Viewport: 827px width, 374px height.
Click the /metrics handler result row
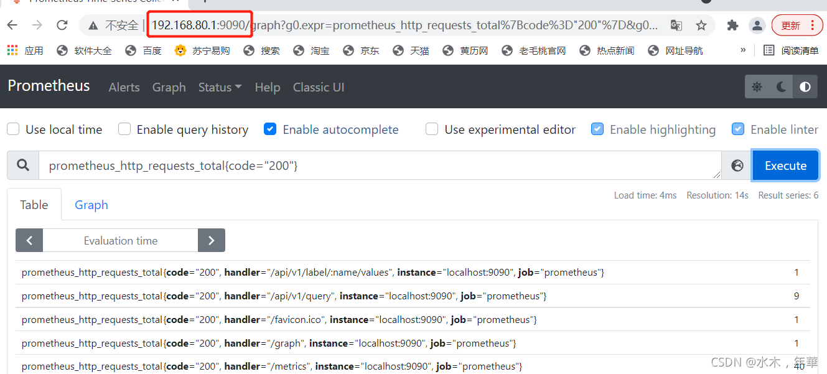(x=413, y=366)
